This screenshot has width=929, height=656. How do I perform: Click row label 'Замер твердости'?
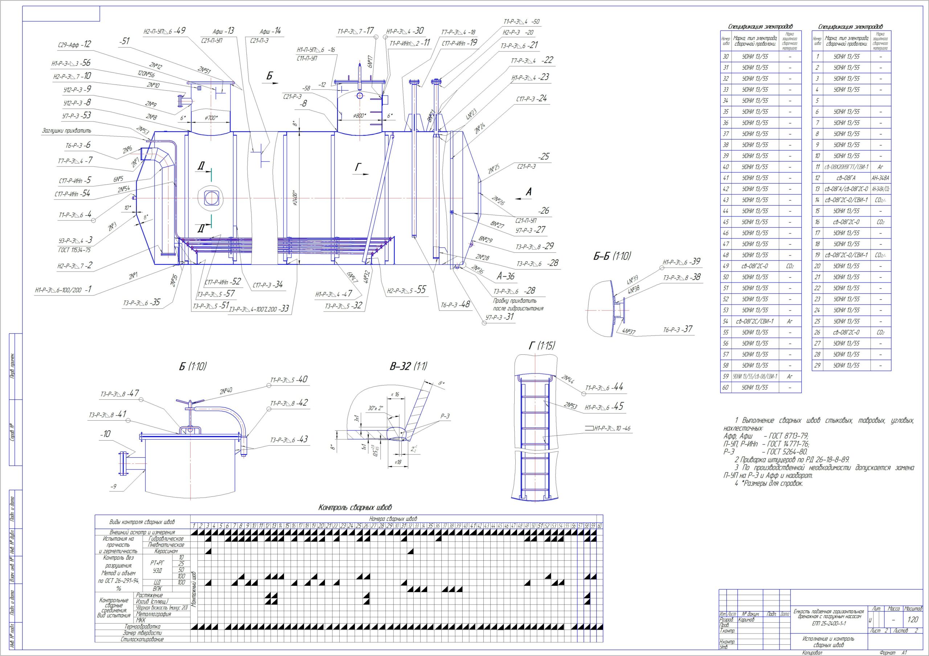click(142, 633)
